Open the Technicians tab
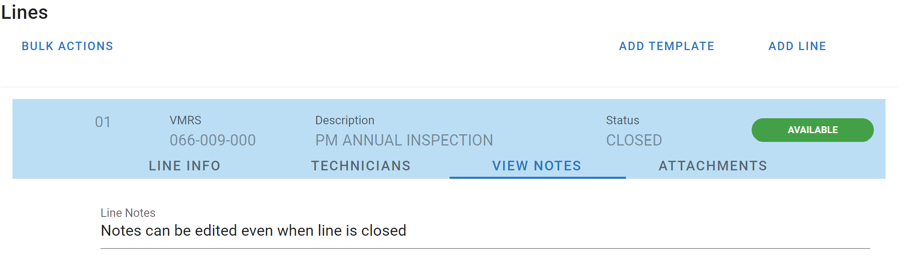The image size is (910, 279). pos(361,166)
